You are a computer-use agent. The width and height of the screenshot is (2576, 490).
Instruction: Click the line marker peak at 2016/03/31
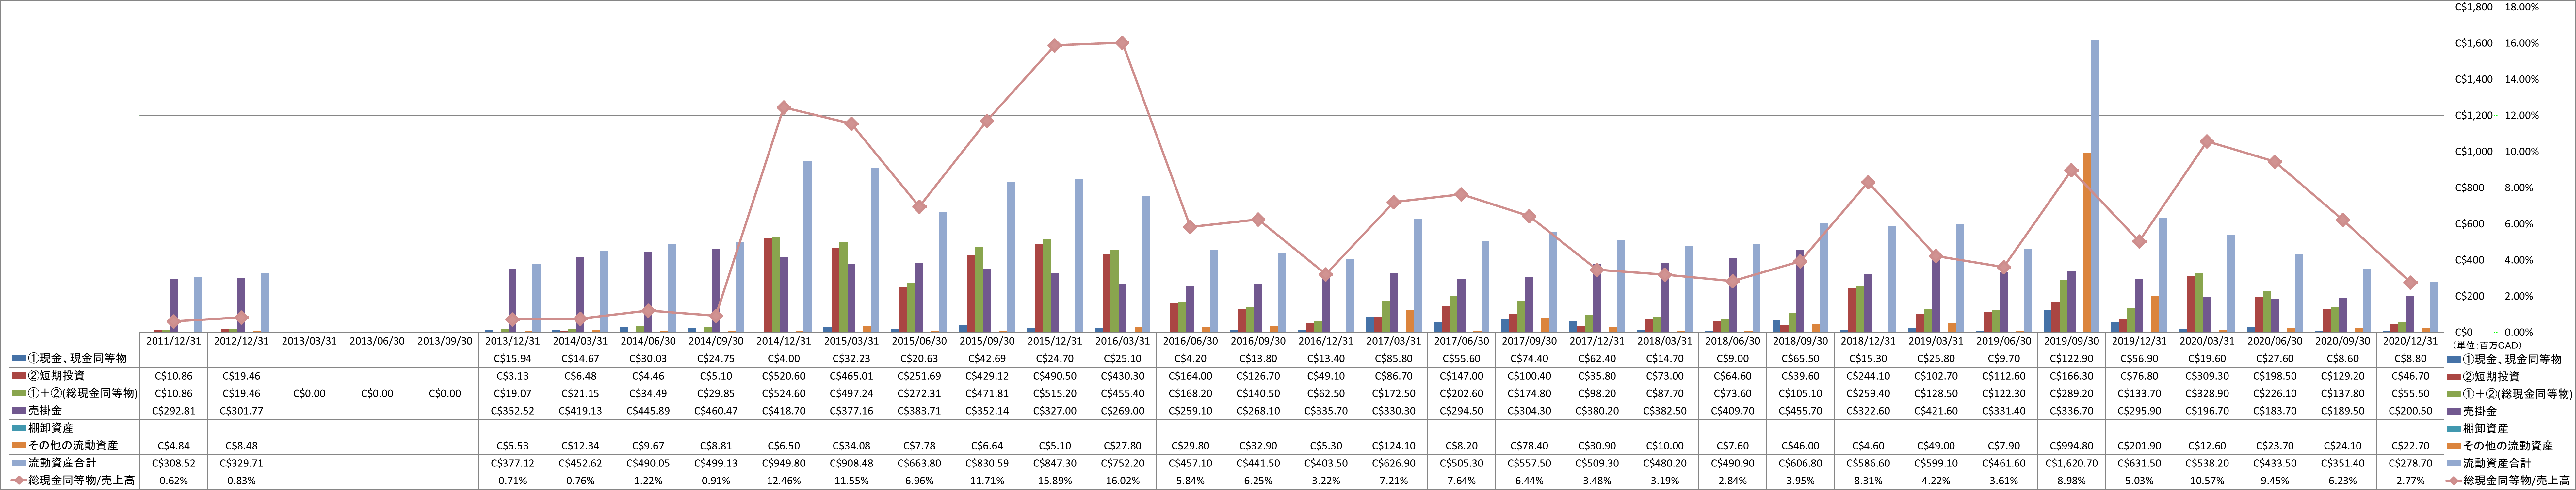1122,43
